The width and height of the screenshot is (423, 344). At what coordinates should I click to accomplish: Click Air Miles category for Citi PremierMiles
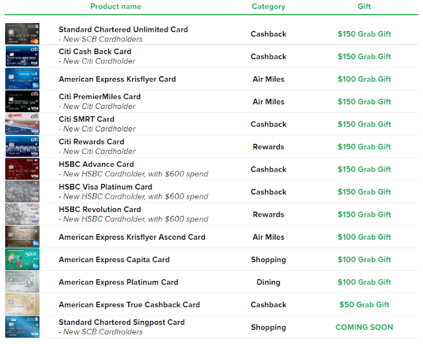(268, 102)
